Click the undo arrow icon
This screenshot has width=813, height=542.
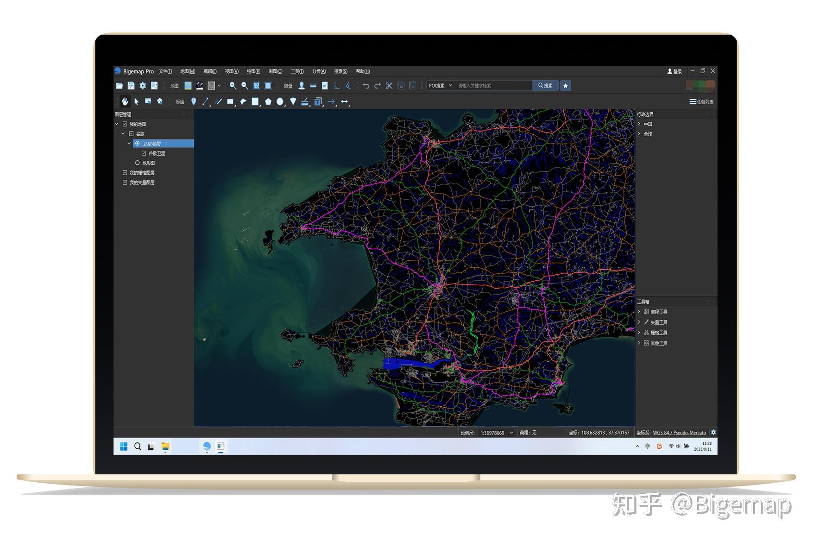coord(366,85)
